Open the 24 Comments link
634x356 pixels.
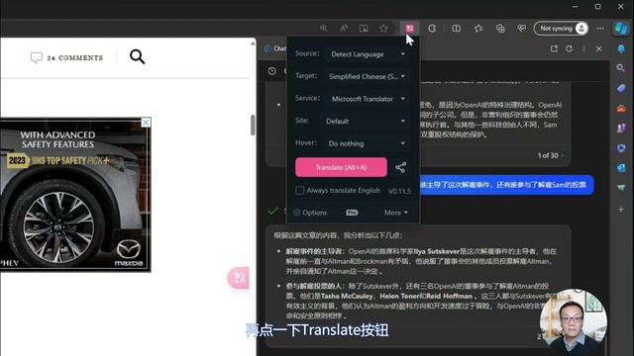(x=67, y=57)
